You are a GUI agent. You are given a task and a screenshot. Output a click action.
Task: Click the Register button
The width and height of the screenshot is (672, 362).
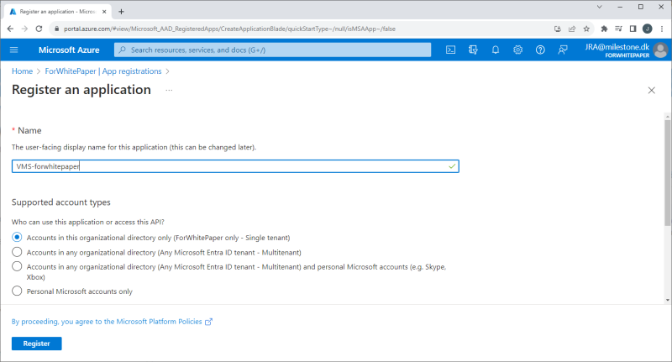tap(36, 344)
